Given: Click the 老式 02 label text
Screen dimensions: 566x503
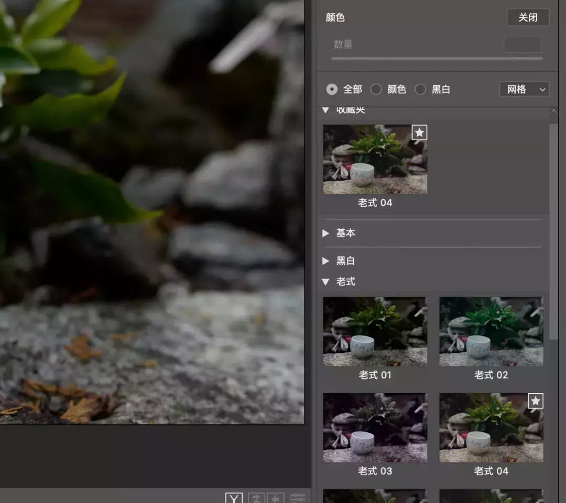Looking at the screenshot, I should [x=491, y=375].
